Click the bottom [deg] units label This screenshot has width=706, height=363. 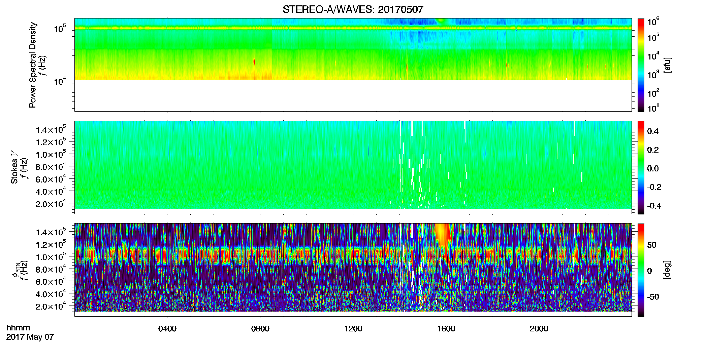[668, 270]
